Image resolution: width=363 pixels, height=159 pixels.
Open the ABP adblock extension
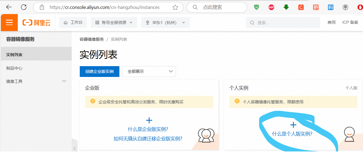271,7
